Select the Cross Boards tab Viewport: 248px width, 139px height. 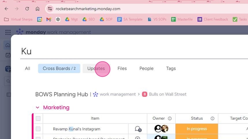[59, 68]
